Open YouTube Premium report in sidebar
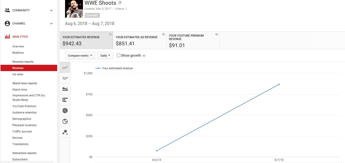Viewport: 345px width, 163px height. point(24,106)
